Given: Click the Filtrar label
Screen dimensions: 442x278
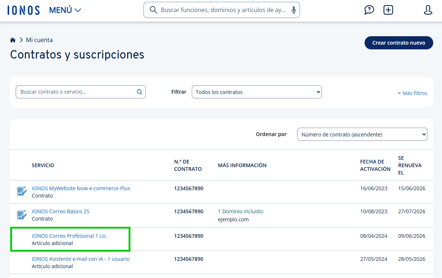Looking at the screenshot, I should point(179,92).
